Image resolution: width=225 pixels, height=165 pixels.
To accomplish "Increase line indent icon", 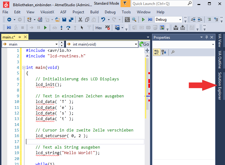I will click(200, 20).
